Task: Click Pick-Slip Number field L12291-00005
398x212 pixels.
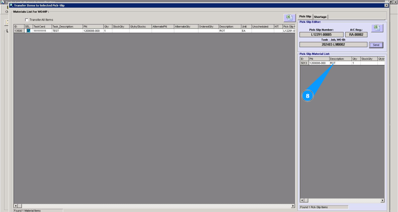Action: 321,35
